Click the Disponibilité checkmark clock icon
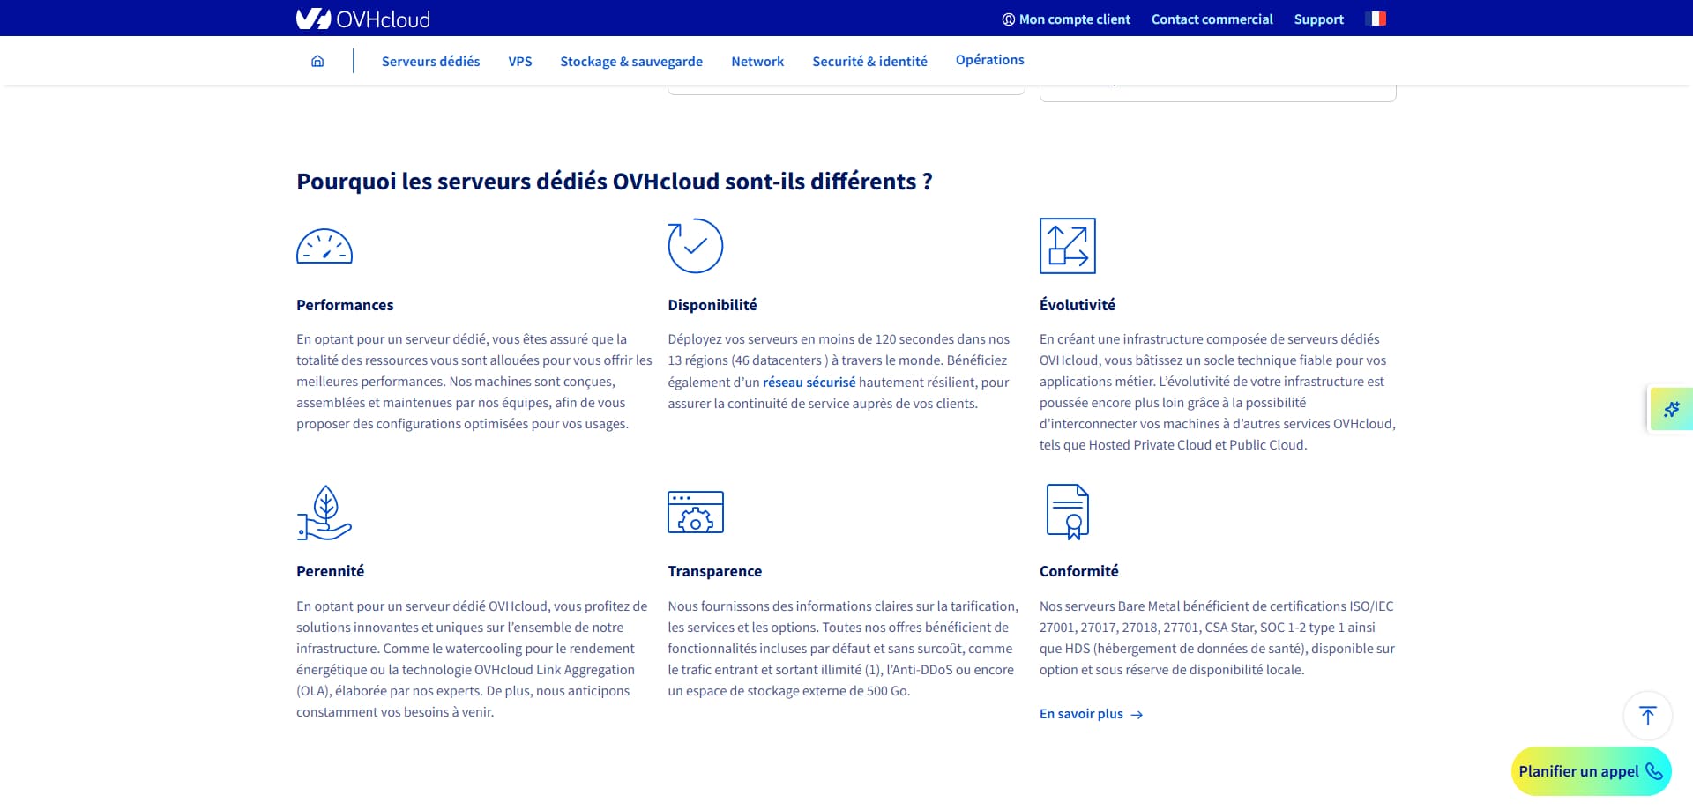The height and width of the screenshot is (810, 1693). click(696, 246)
